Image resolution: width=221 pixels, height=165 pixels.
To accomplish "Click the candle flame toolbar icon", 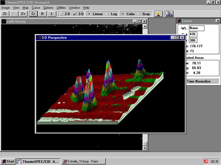I will (158, 14).
